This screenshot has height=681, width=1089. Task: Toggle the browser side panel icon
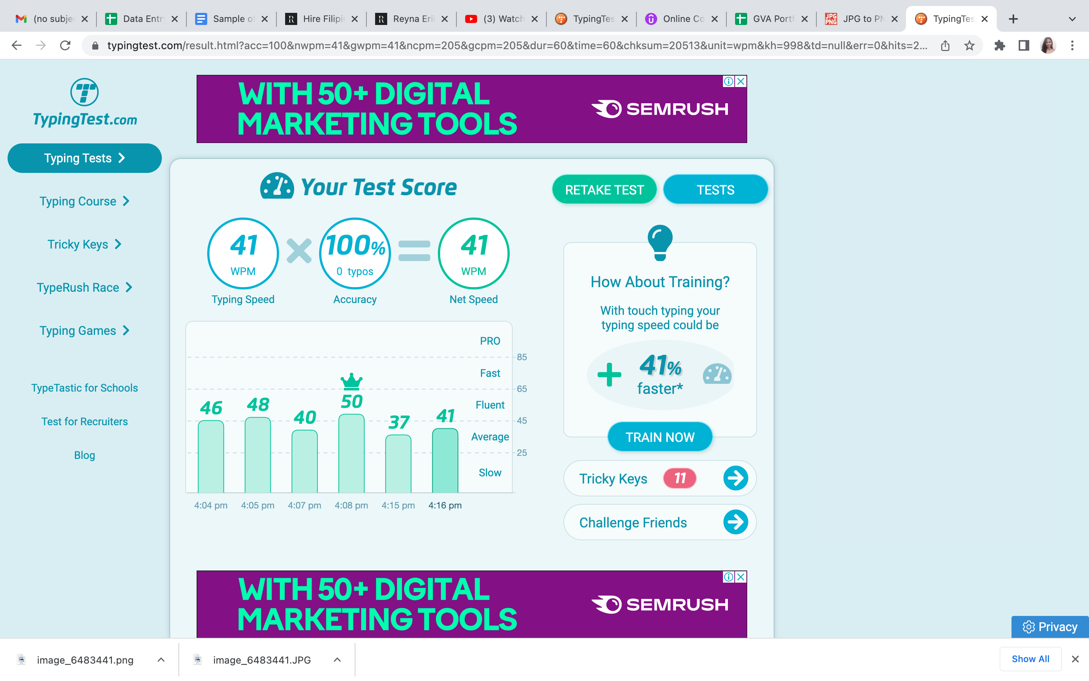click(x=1024, y=45)
